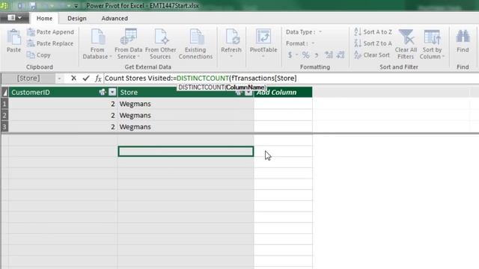479x269 pixels.
Task: Open From Other Sources
Action: click(x=161, y=44)
